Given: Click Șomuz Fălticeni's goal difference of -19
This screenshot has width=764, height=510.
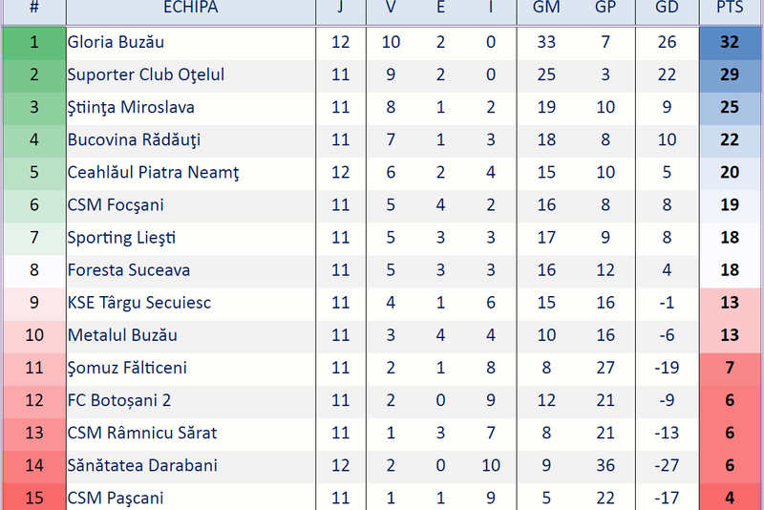Looking at the screenshot, I should click(x=667, y=368).
